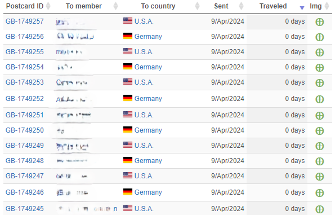Open postcard link GB-1749253

click(x=25, y=82)
